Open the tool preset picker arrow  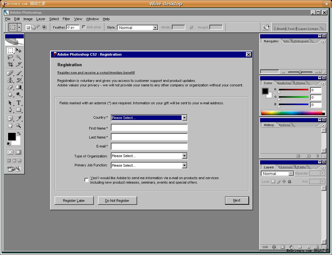click(x=19, y=27)
